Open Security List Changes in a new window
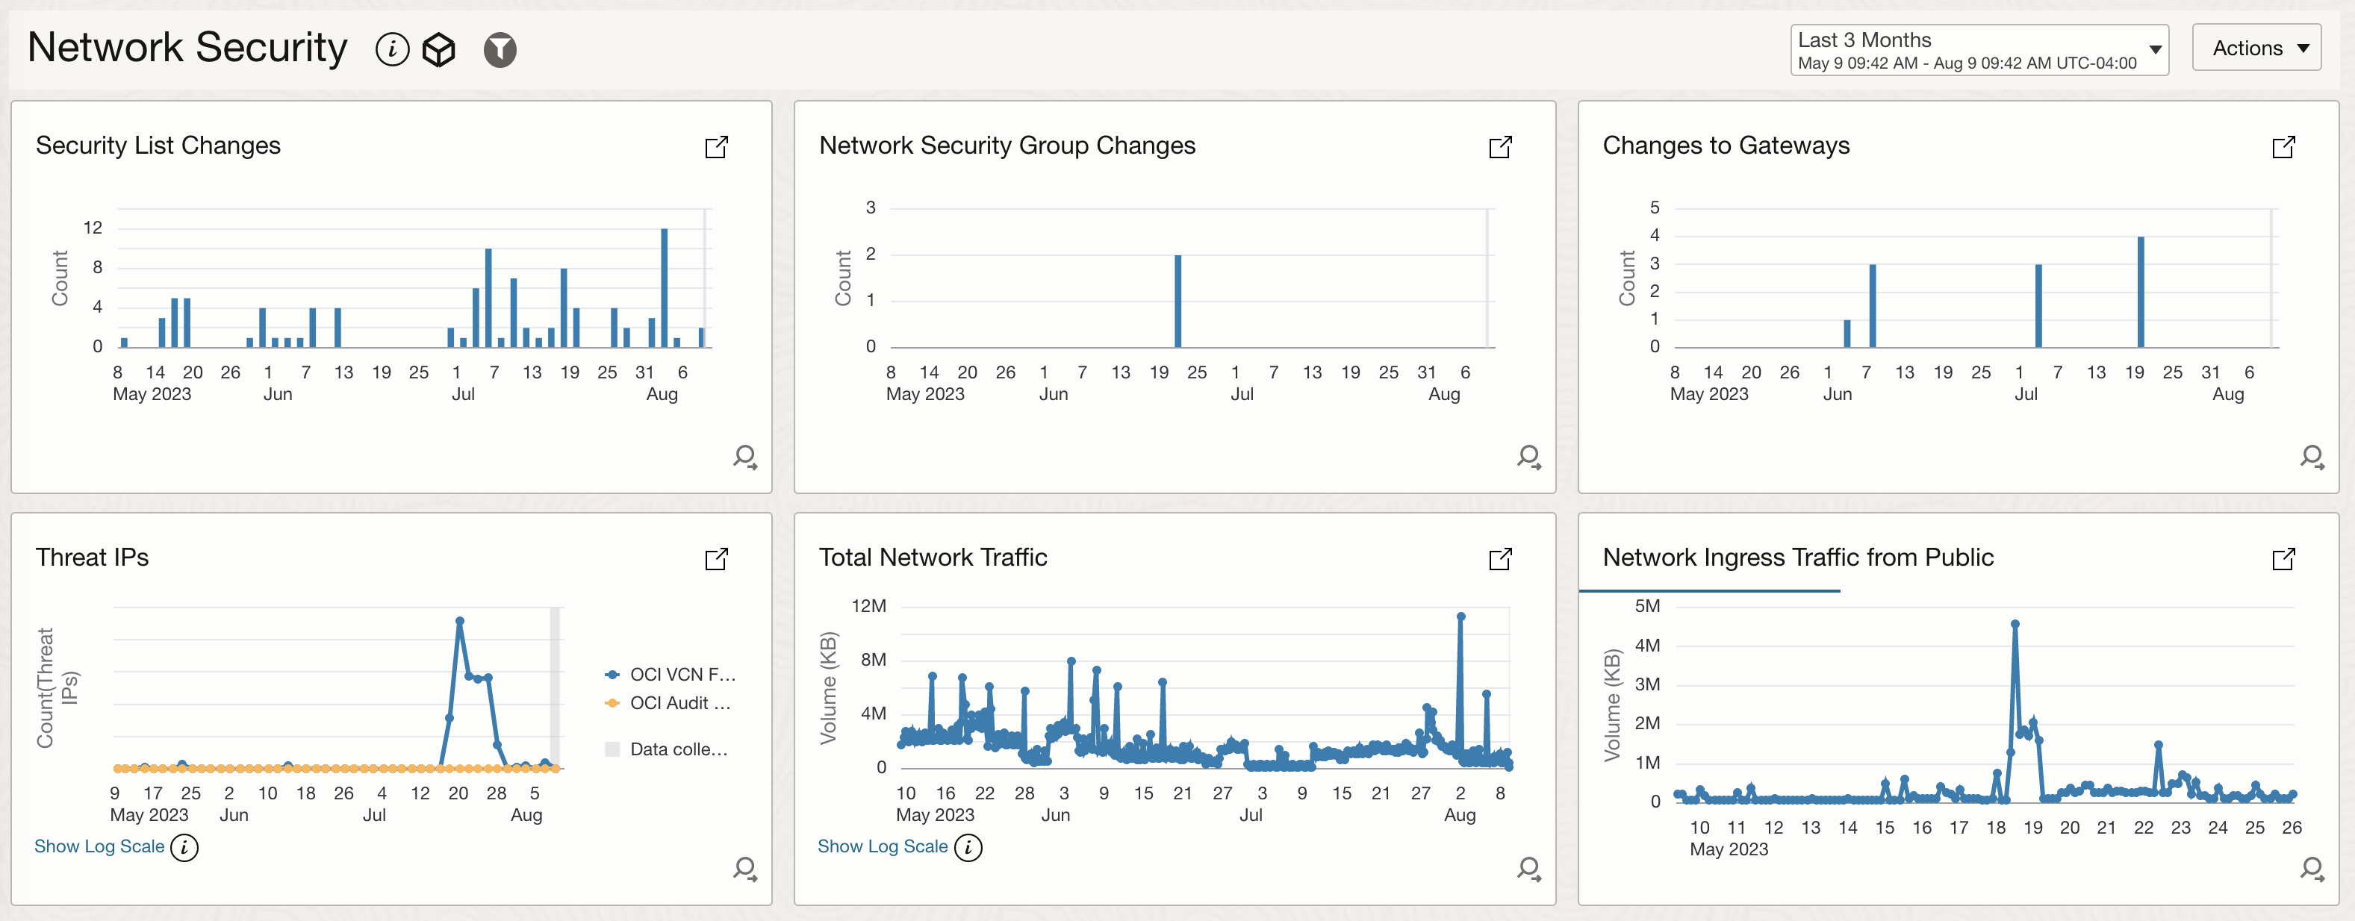 coord(718,146)
